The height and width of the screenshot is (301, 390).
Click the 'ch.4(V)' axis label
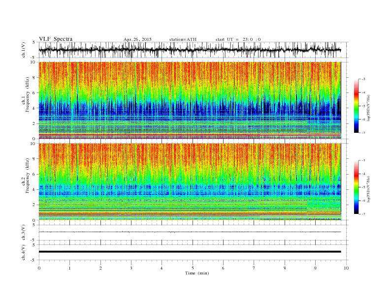(x=24, y=252)
